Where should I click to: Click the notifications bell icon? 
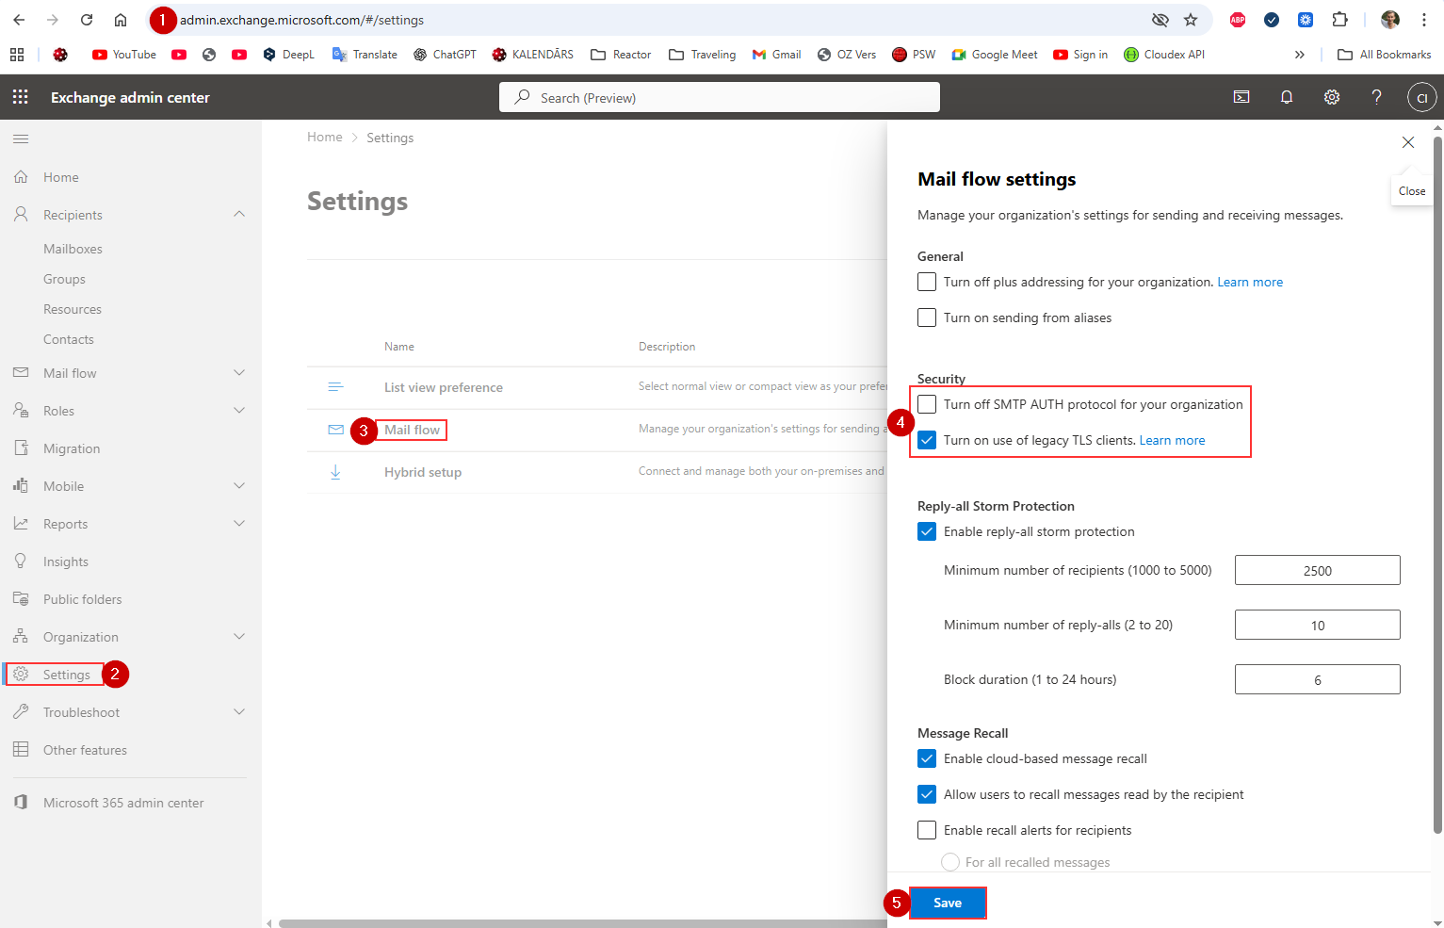pos(1286,97)
